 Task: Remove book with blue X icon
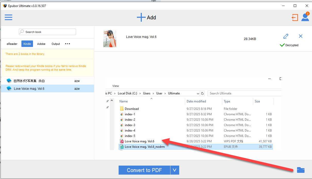tap(301, 36)
